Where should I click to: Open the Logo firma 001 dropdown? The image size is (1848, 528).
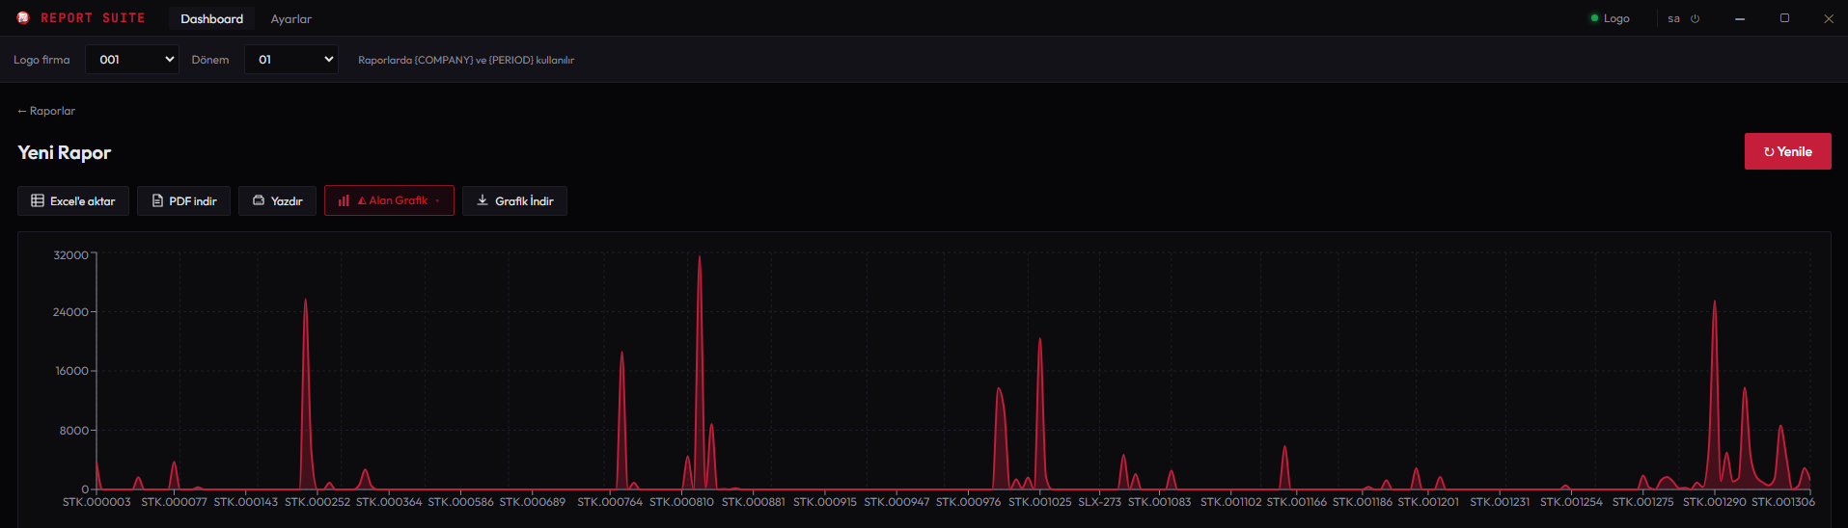point(132,60)
